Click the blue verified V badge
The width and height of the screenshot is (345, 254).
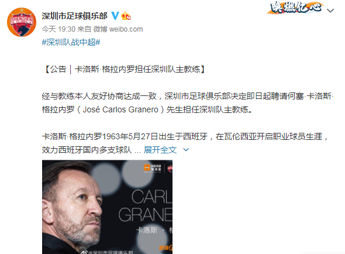[115, 16]
